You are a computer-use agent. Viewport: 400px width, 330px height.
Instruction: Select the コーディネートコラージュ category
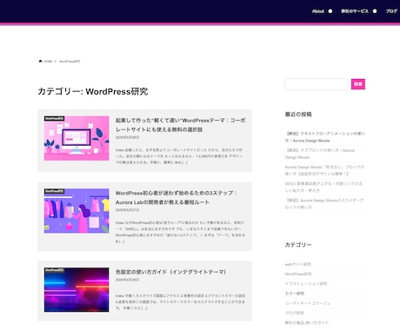(x=308, y=303)
